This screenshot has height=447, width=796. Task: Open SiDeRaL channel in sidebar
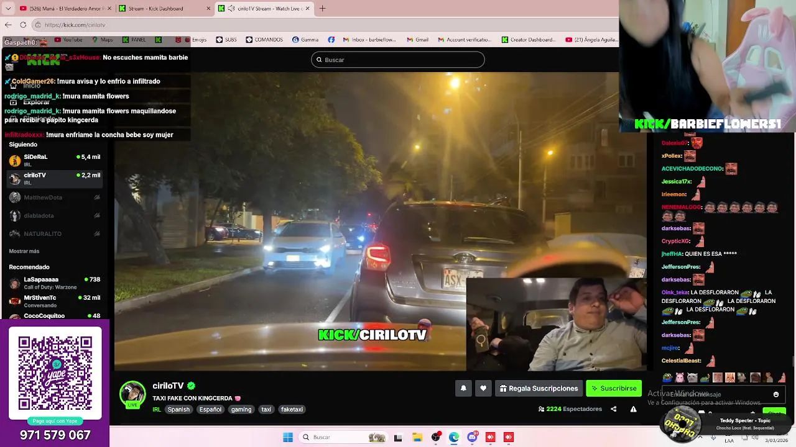[55, 161]
